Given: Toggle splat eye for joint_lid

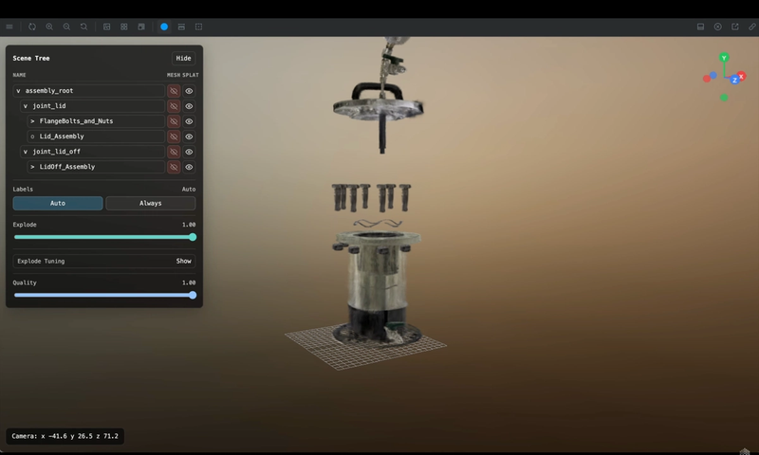Looking at the screenshot, I should click(189, 106).
